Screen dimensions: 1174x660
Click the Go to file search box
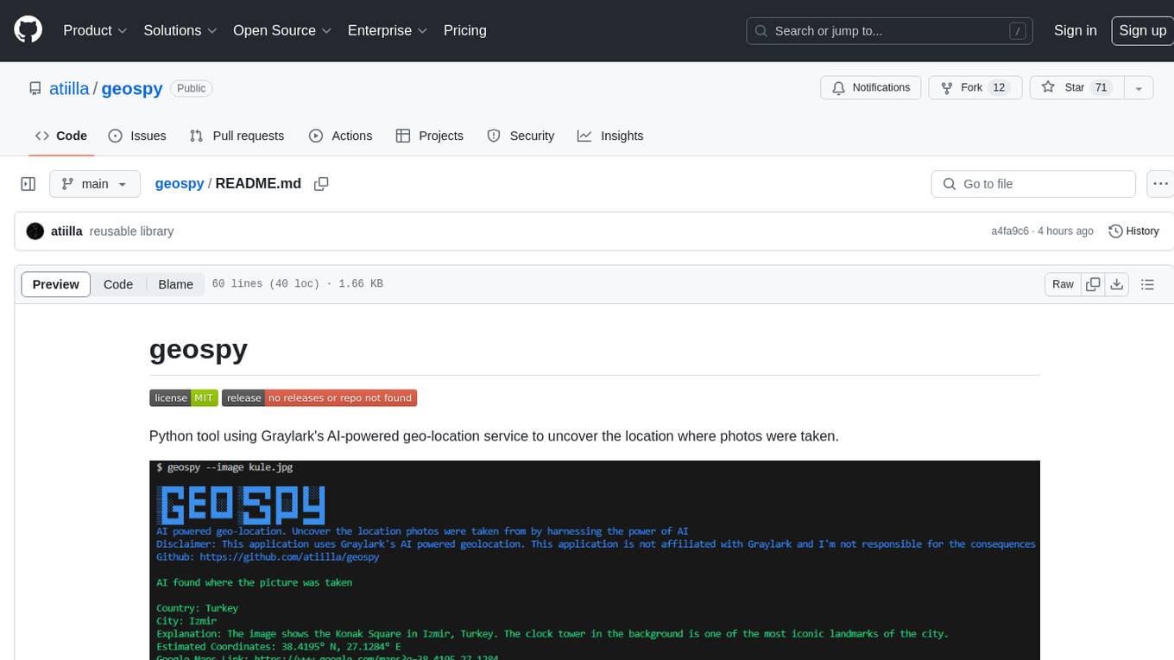tap(1033, 184)
